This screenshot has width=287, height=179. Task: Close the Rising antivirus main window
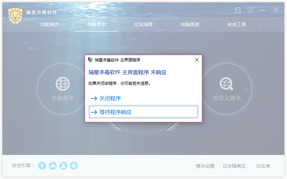click(x=276, y=10)
